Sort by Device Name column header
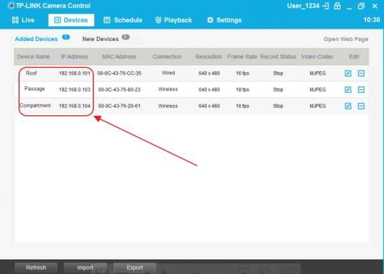Screen dimensions: 384x274 tap(33, 57)
